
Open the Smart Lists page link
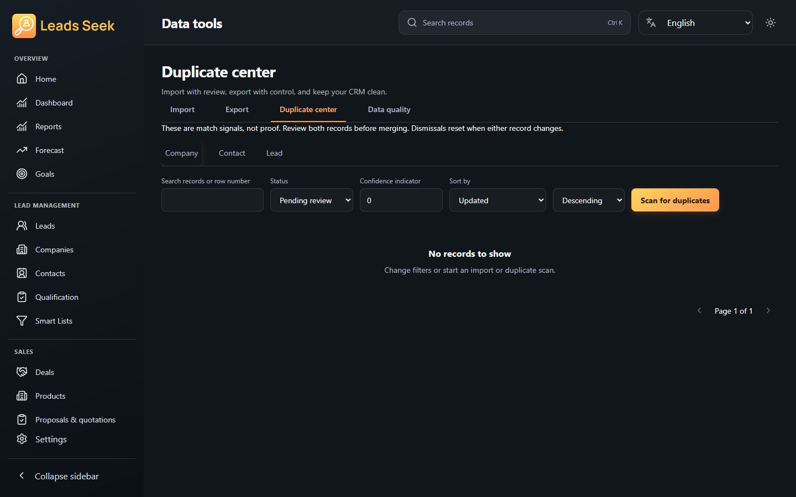tap(54, 321)
